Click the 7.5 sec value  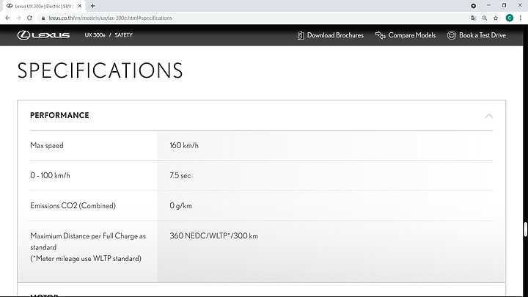[180, 175]
